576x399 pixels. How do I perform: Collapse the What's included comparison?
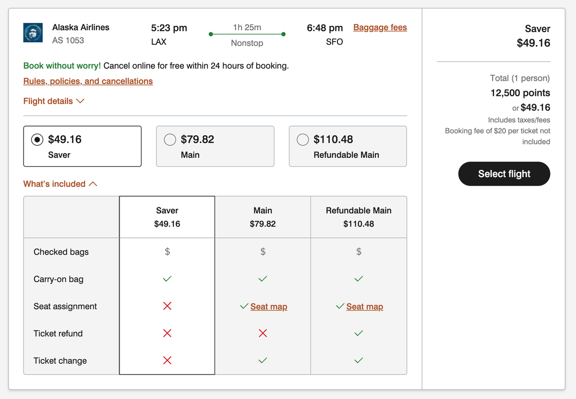click(60, 184)
